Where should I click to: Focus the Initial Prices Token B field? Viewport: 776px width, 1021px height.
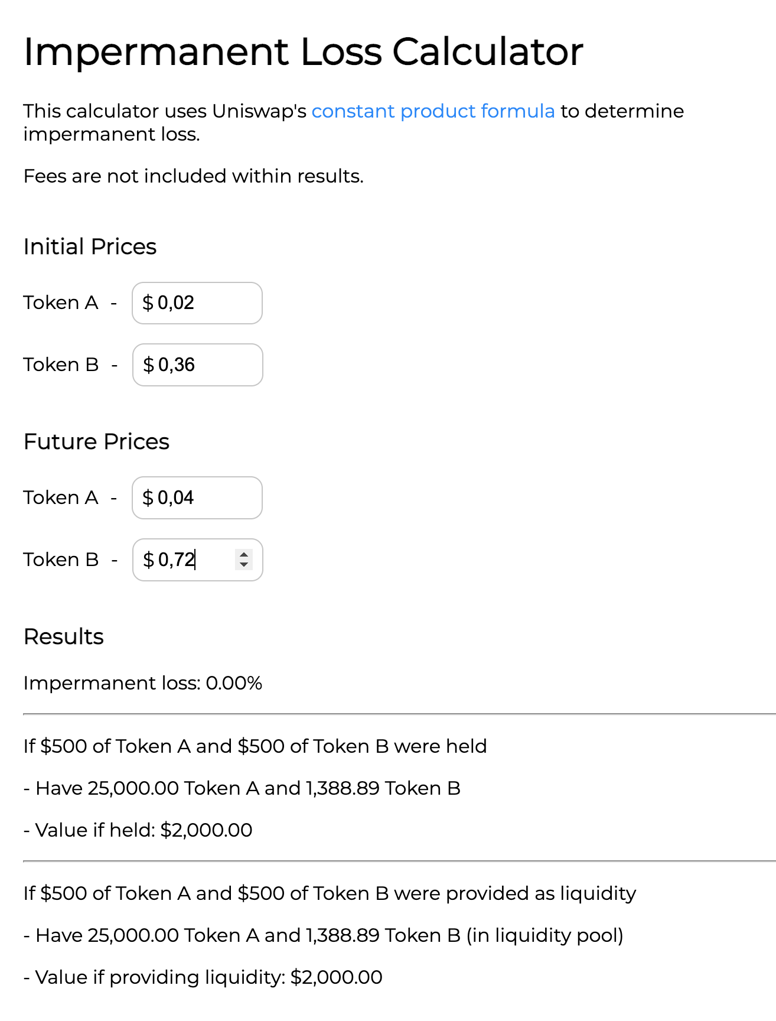pos(198,365)
